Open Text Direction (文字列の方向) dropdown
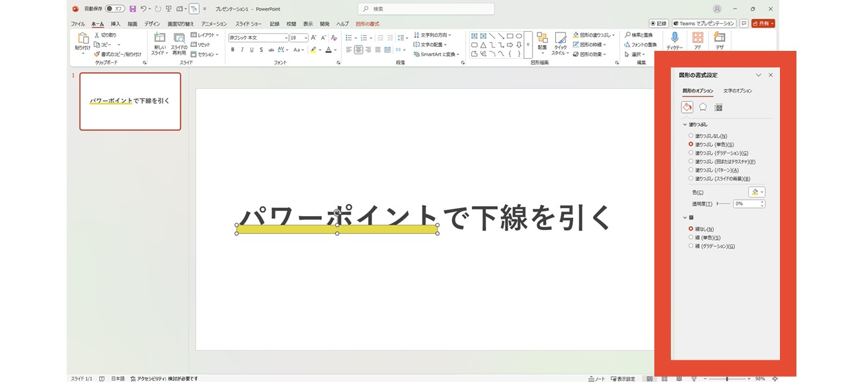 [x=432, y=35]
